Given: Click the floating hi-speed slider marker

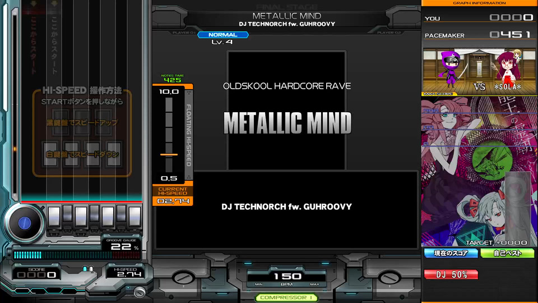Looking at the screenshot, I should pyautogui.click(x=169, y=155).
